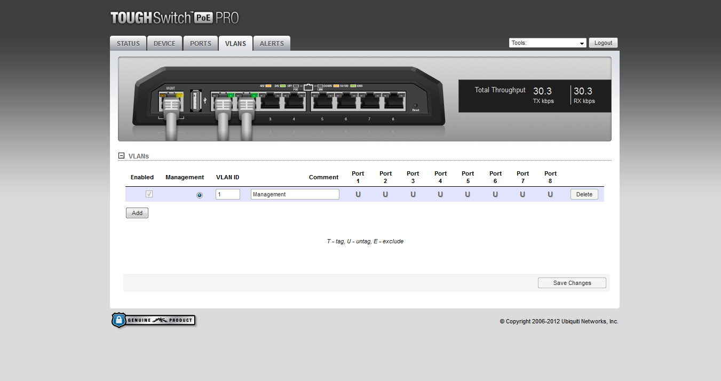Edit the Management comment field
Viewport: 721px width, 381px height.
click(295, 194)
